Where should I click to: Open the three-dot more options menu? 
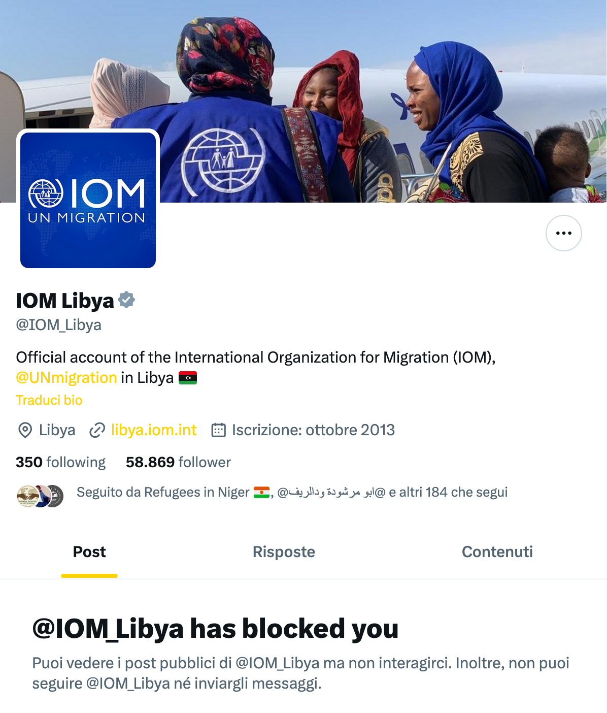(x=563, y=233)
